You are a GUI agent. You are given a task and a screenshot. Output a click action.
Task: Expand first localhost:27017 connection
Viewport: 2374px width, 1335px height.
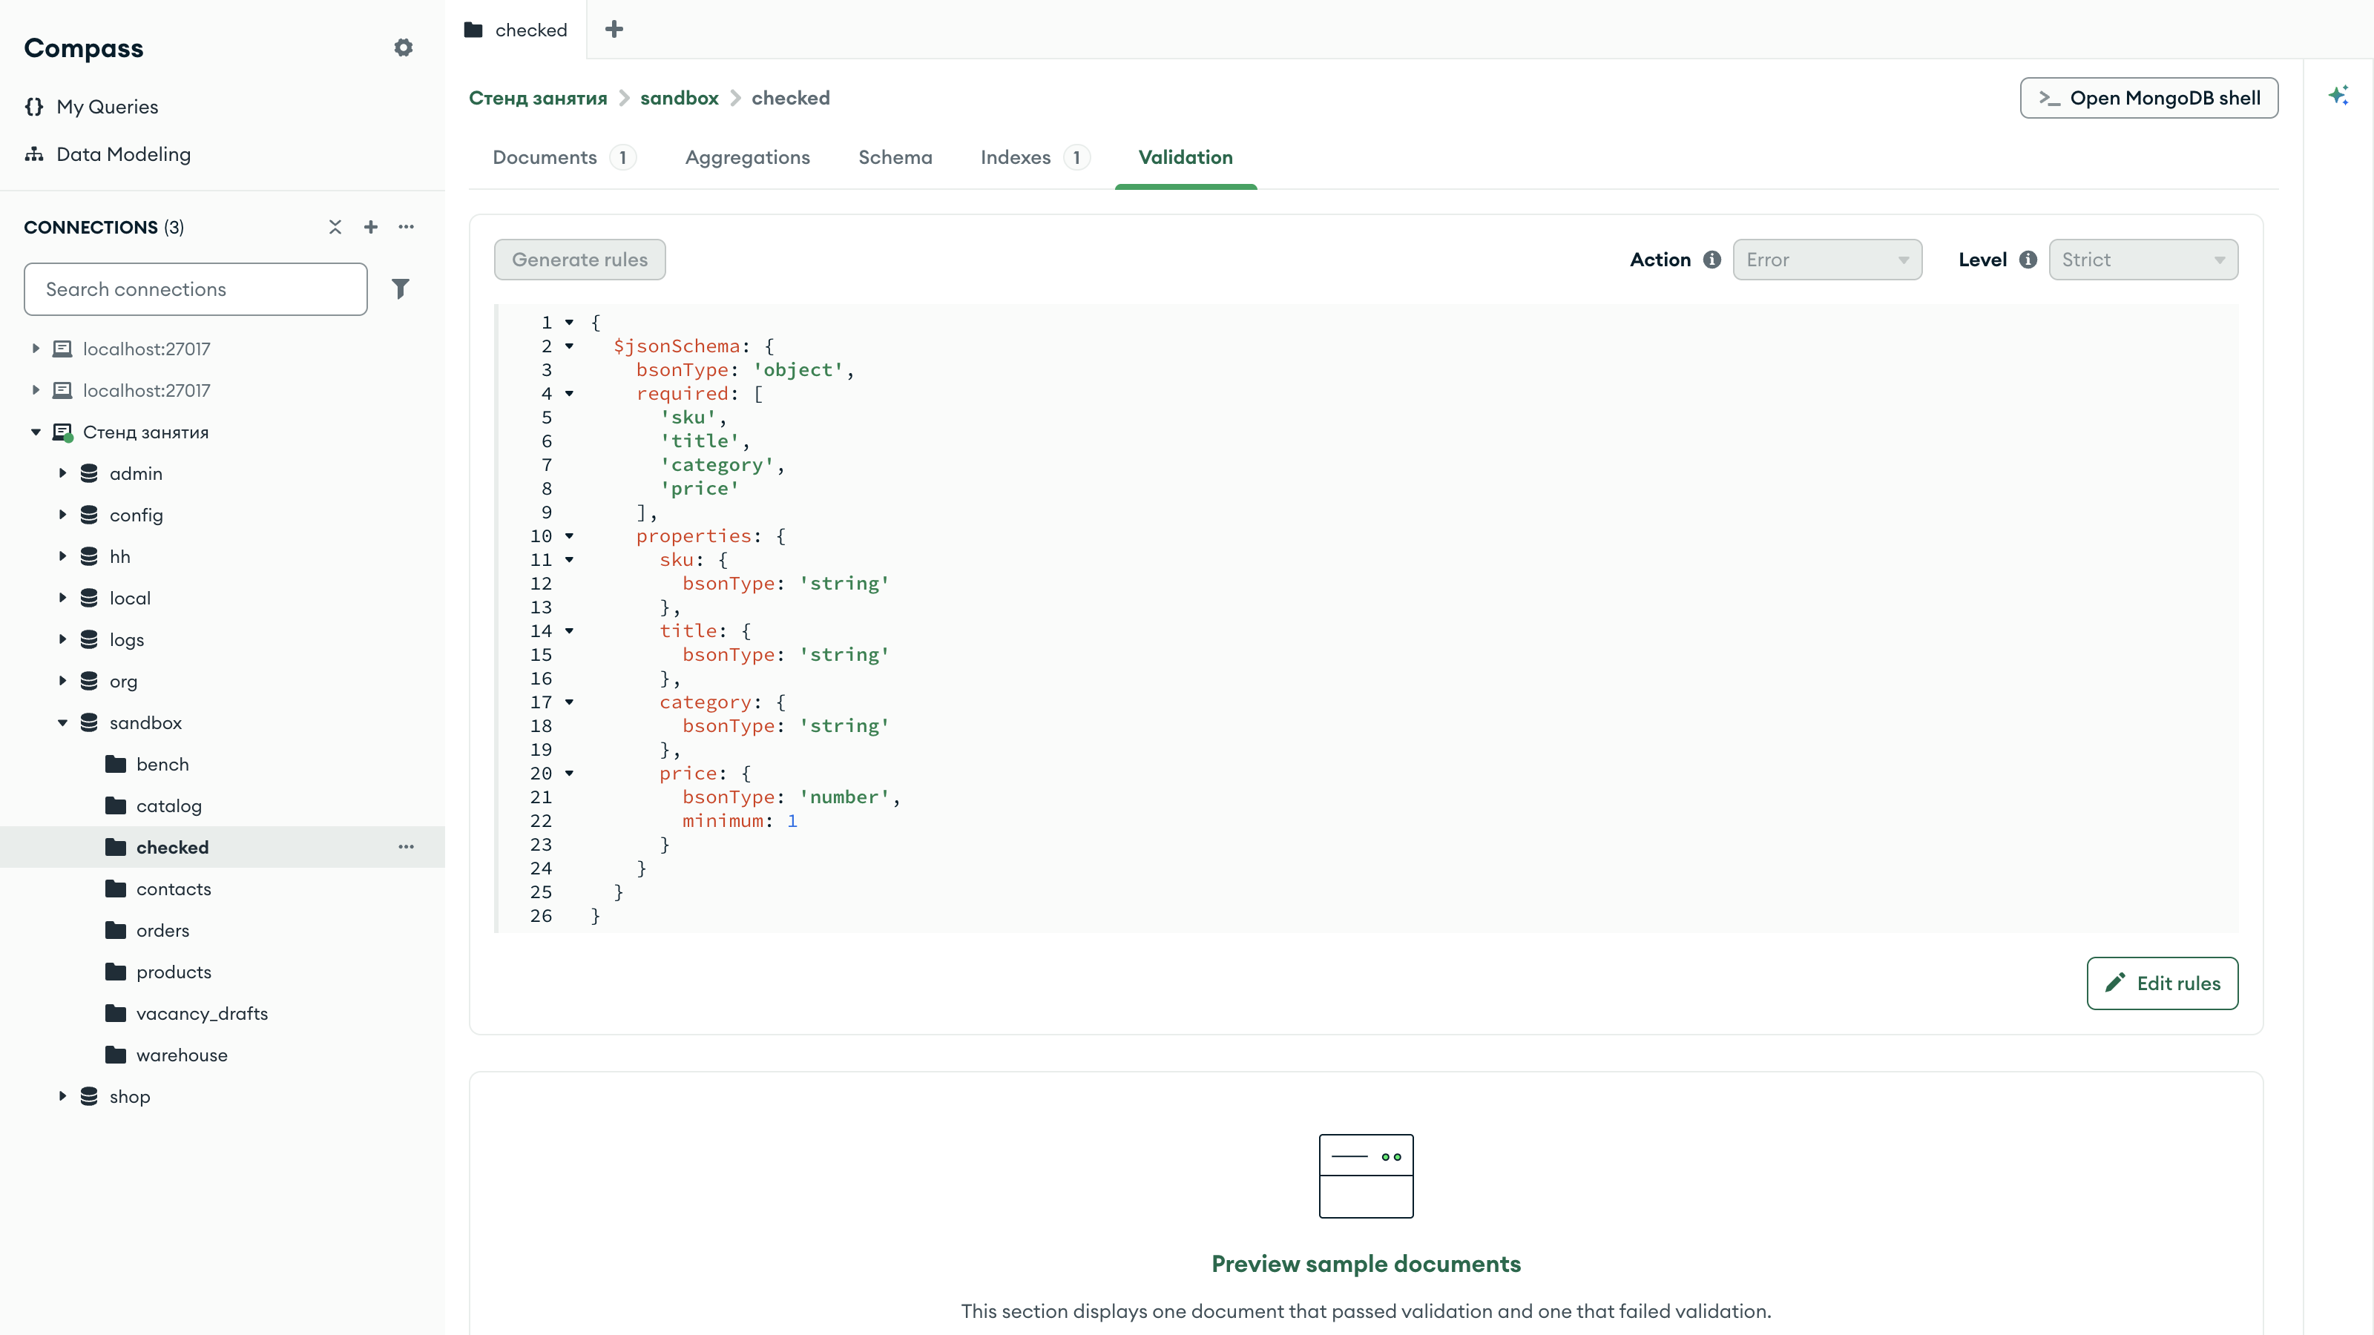[36, 349]
